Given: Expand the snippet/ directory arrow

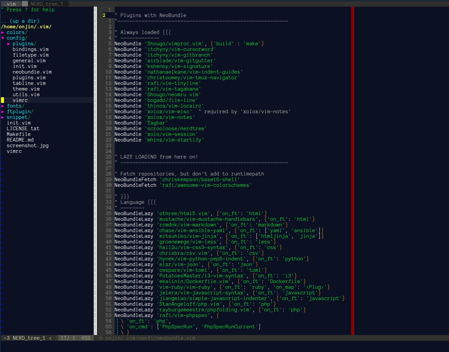Looking at the screenshot, I should click(x=3, y=117).
